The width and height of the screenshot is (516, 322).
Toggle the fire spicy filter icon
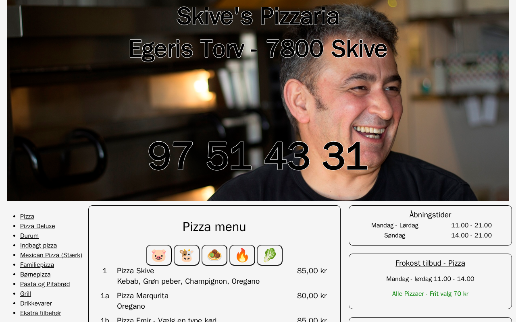[x=242, y=255]
